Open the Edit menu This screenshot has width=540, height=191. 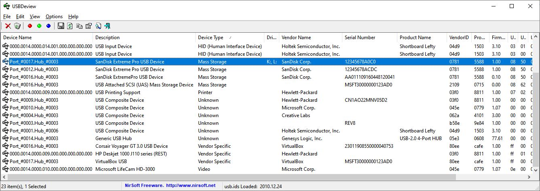pyautogui.click(x=20, y=17)
